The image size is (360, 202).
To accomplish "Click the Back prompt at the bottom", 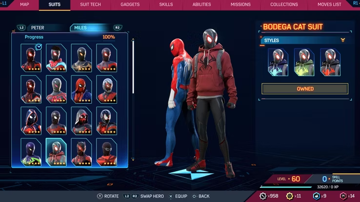I will click(200, 196).
